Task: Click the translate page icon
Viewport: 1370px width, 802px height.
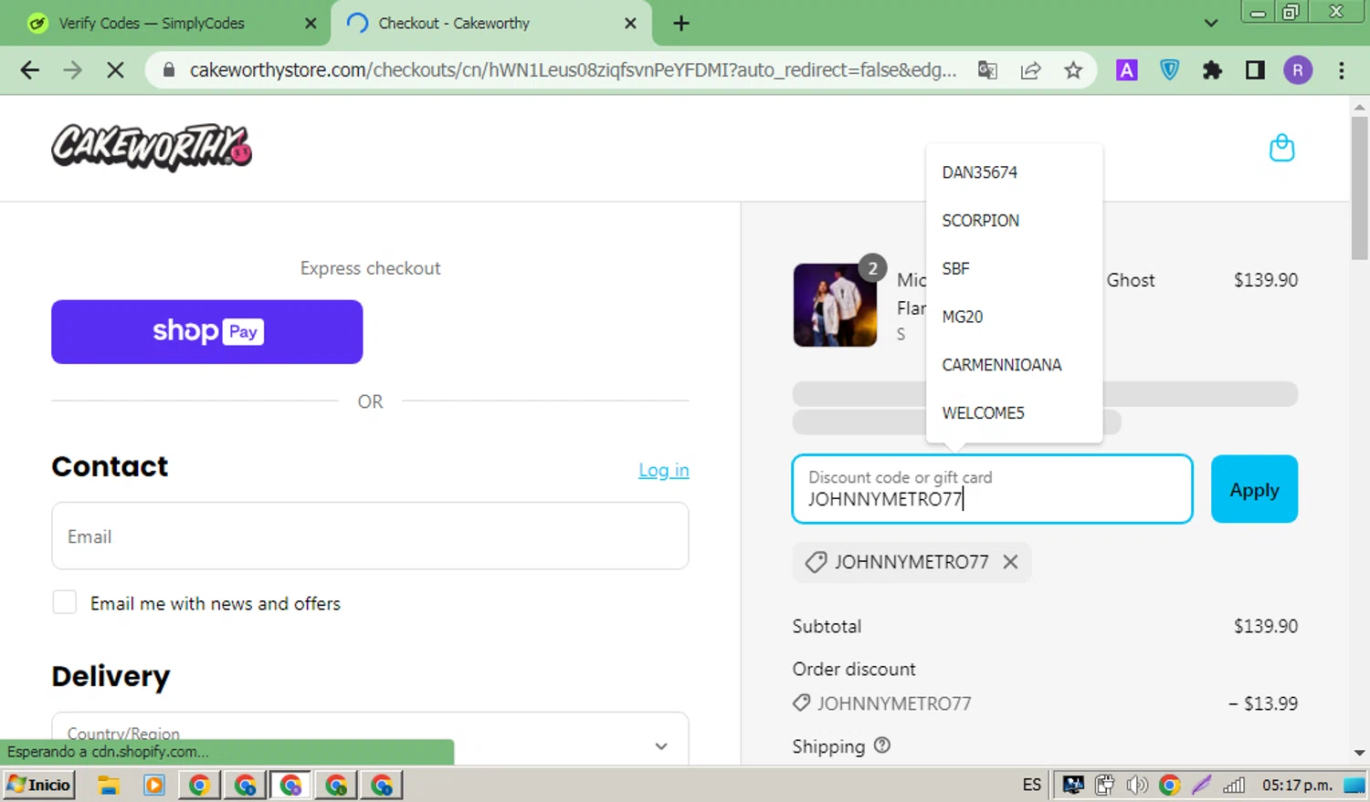Action: tap(987, 70)
